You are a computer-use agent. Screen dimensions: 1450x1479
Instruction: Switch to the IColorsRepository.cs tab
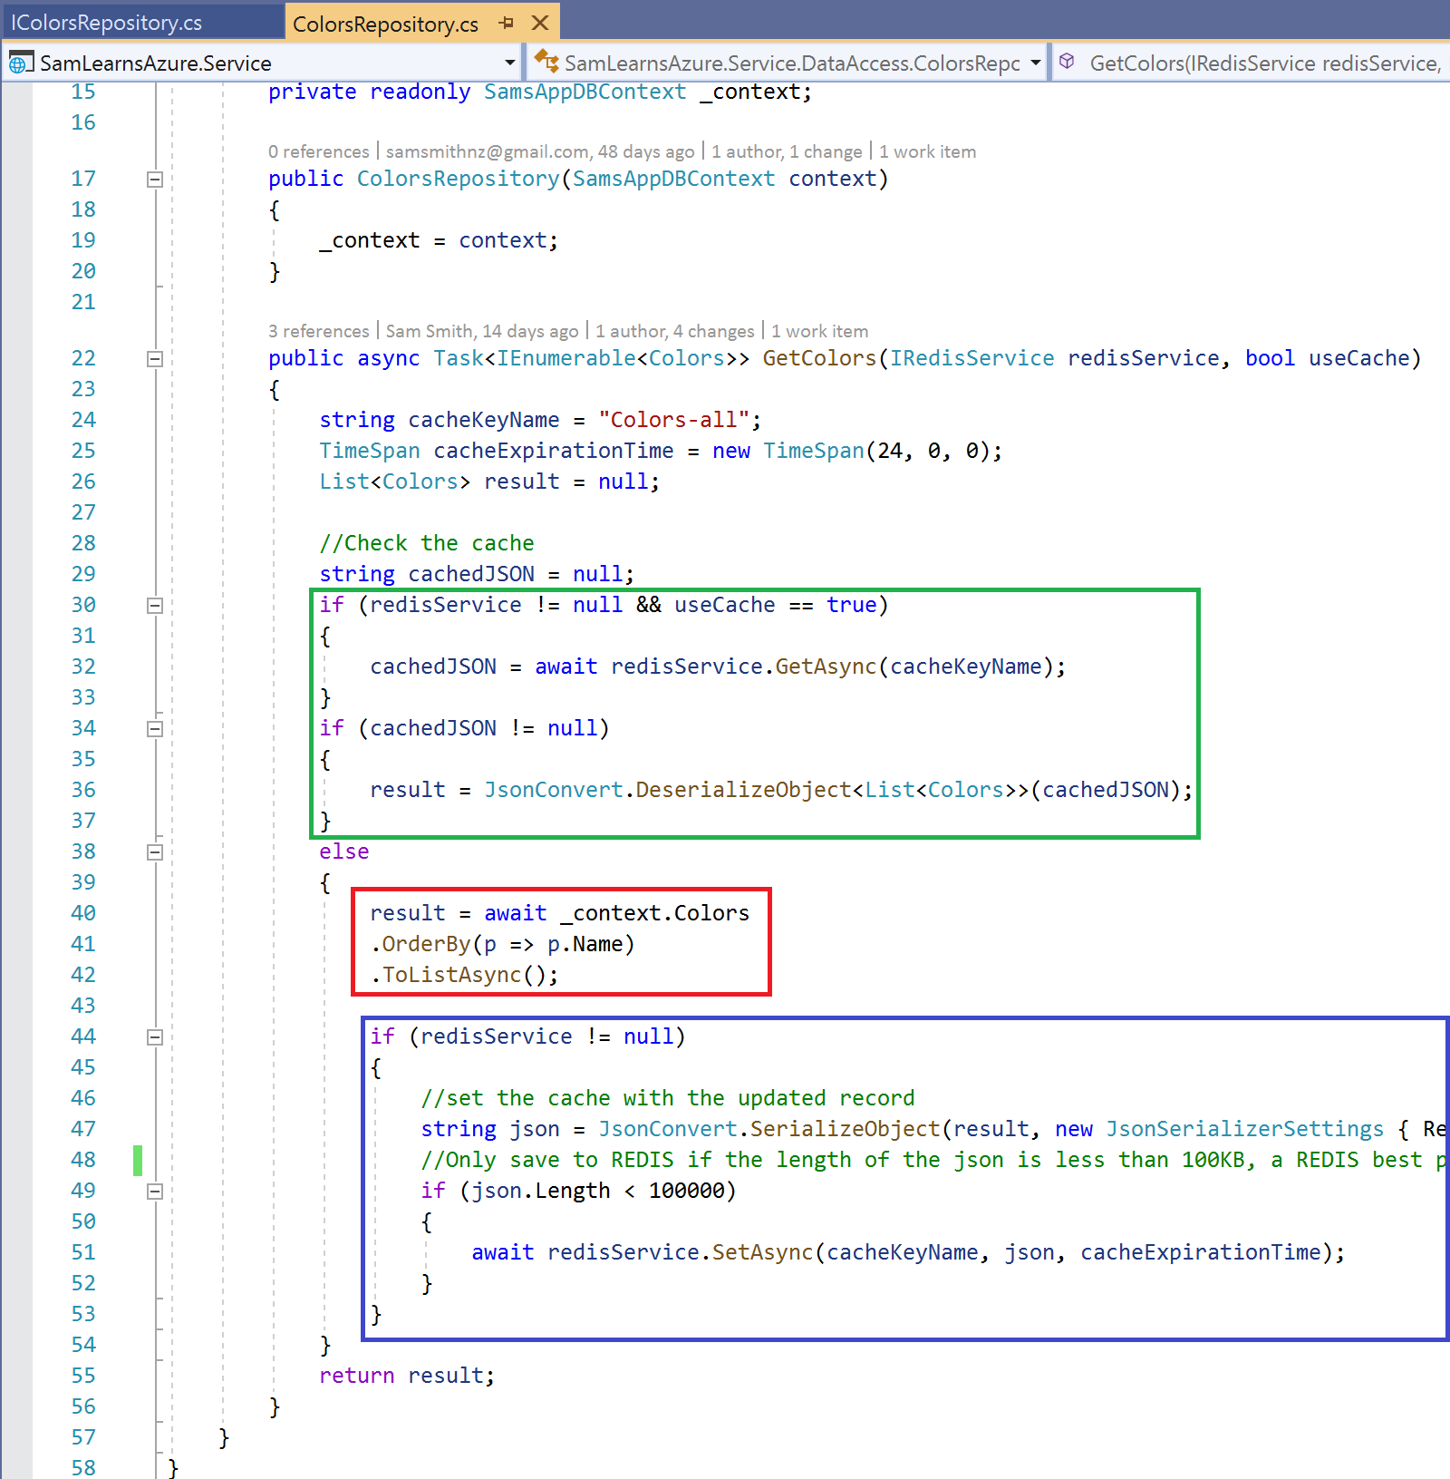coord(107,23)
